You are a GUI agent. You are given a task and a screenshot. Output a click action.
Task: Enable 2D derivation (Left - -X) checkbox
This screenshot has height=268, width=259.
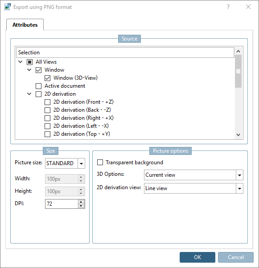tap(47, 126)
